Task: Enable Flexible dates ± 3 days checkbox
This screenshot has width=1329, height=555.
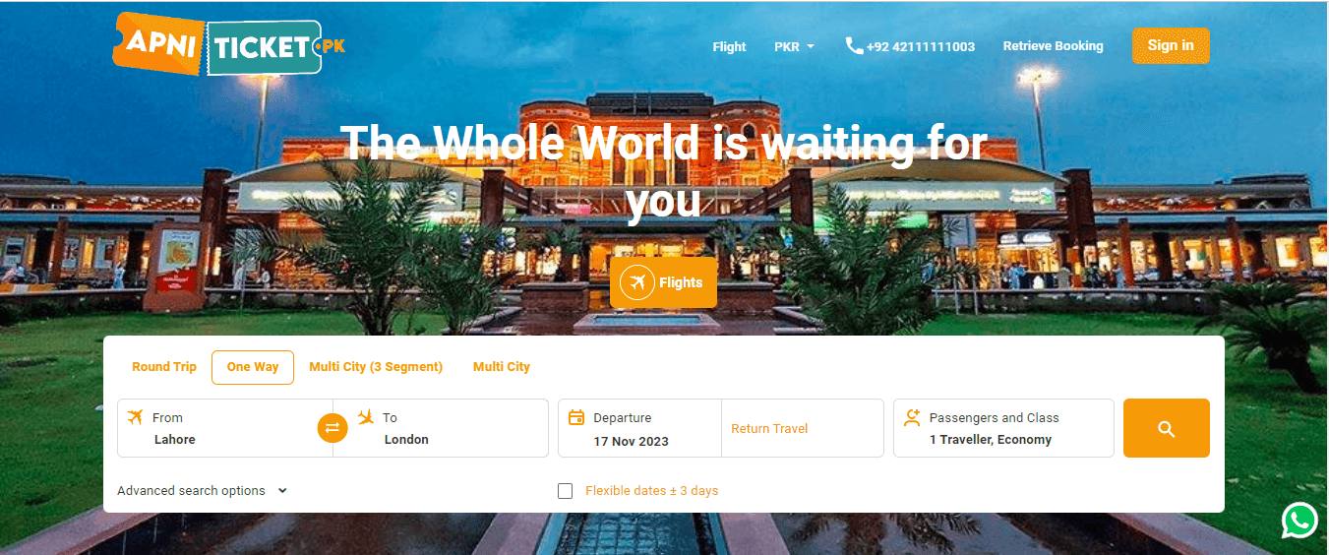Action: (565, 491)
